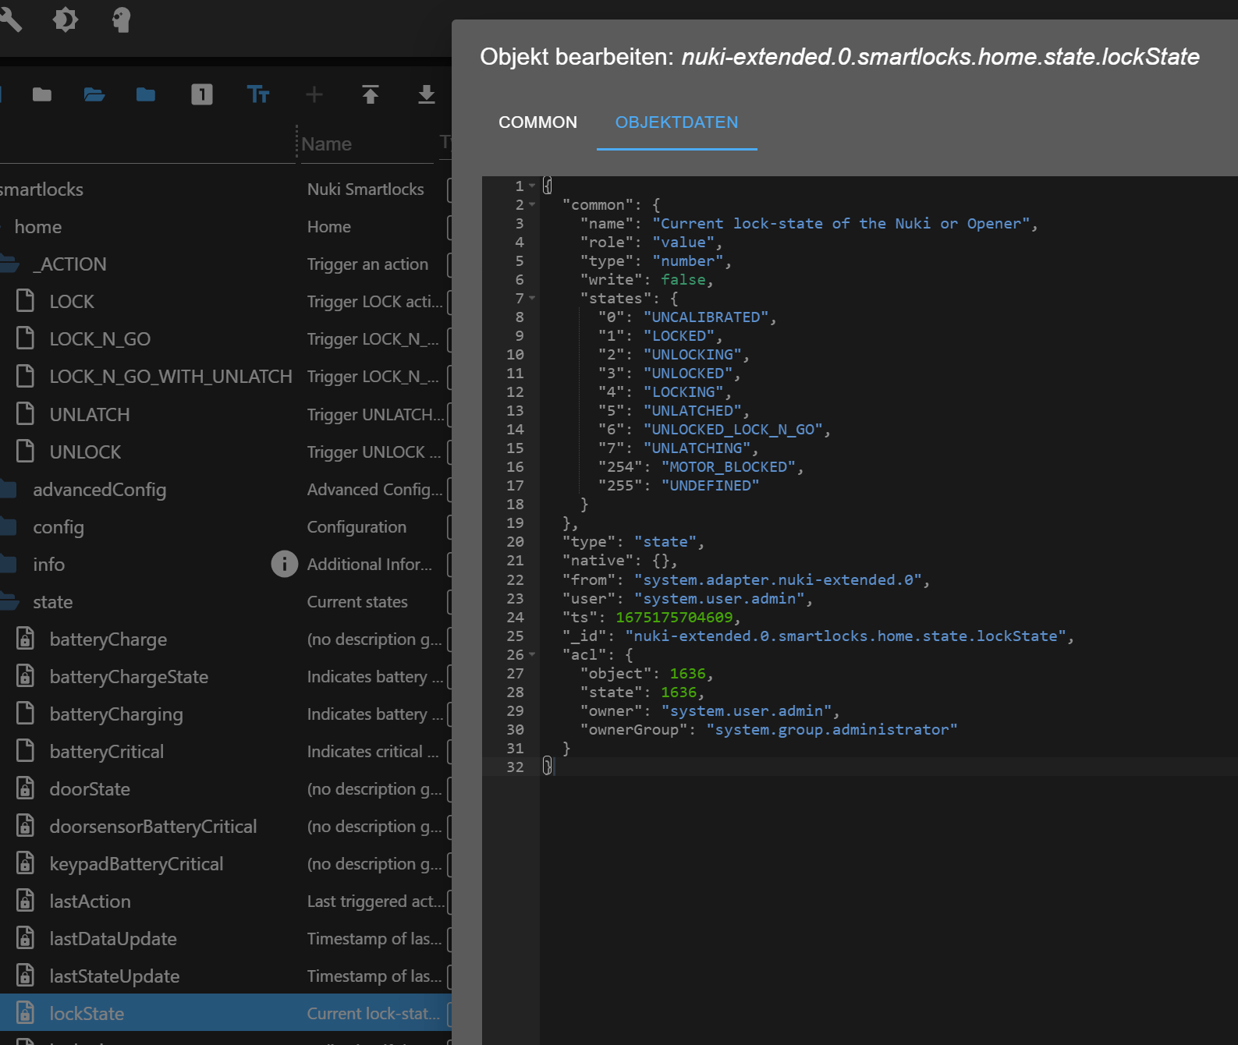Collapse the state folder

(9, 601)
